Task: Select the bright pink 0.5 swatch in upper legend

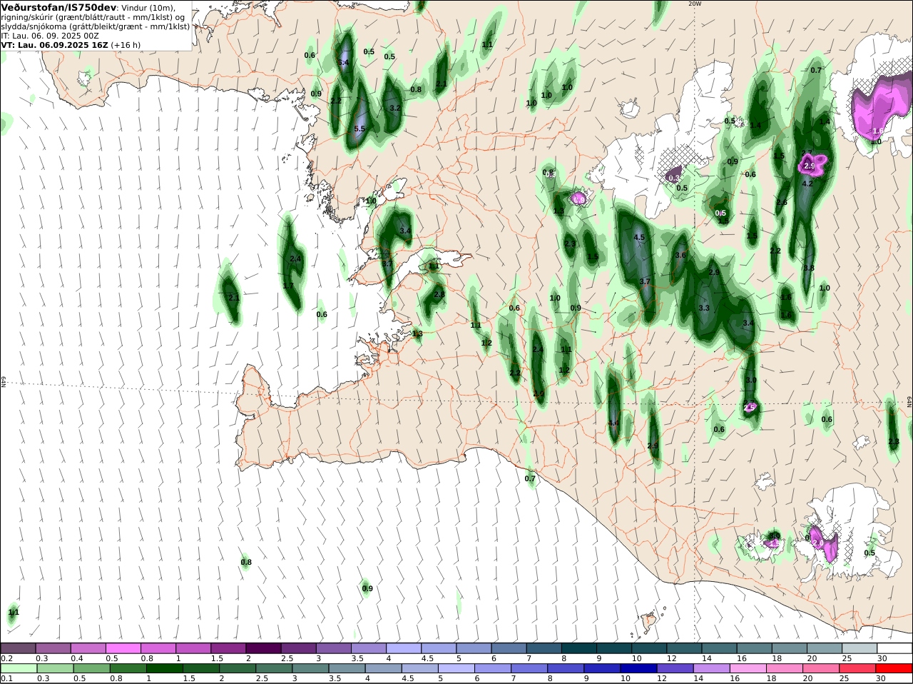Action: 123,648
